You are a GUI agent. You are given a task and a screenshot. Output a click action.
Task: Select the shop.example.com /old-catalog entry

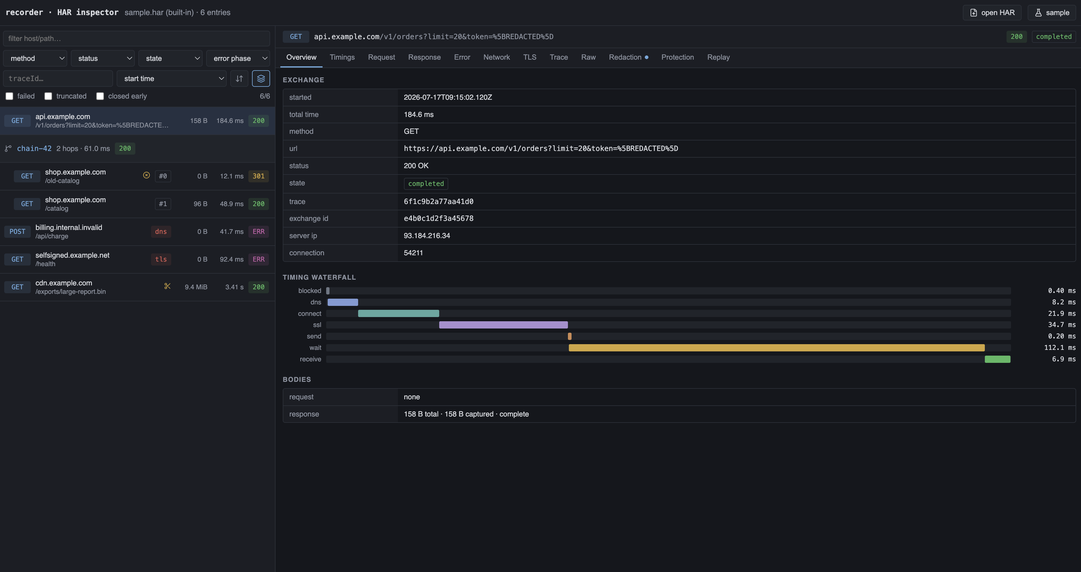(x=138, y=176)
